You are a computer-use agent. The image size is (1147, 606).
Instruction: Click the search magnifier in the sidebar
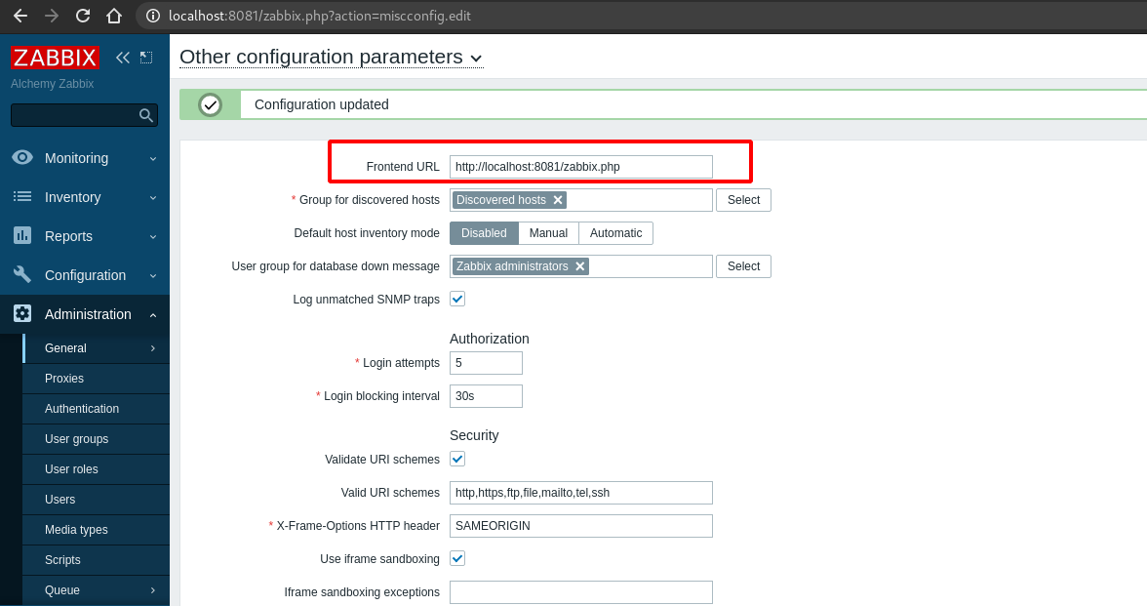coord(145,114)
